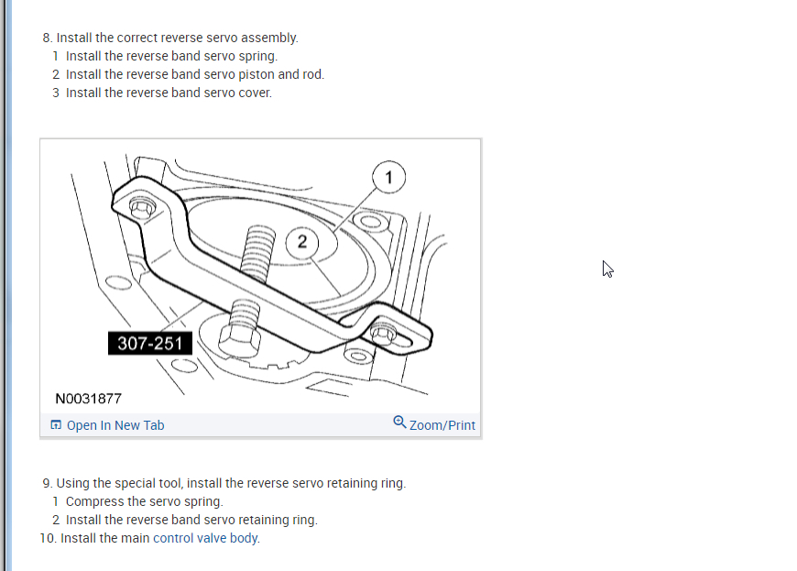Click the left window border edge
The width and height of the screenshot is (797, 571).
(7, 285)
